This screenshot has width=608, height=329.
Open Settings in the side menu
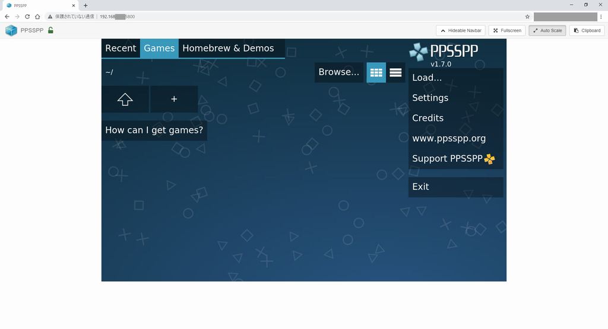point(455,98)
